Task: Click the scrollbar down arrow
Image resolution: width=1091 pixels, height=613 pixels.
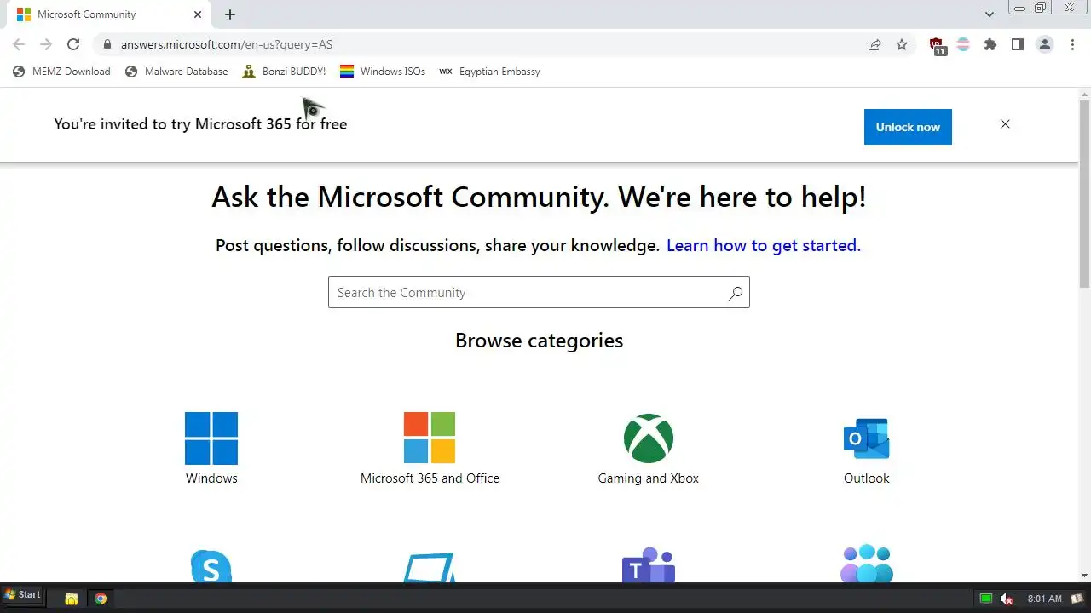Action: pos(1084,576)
